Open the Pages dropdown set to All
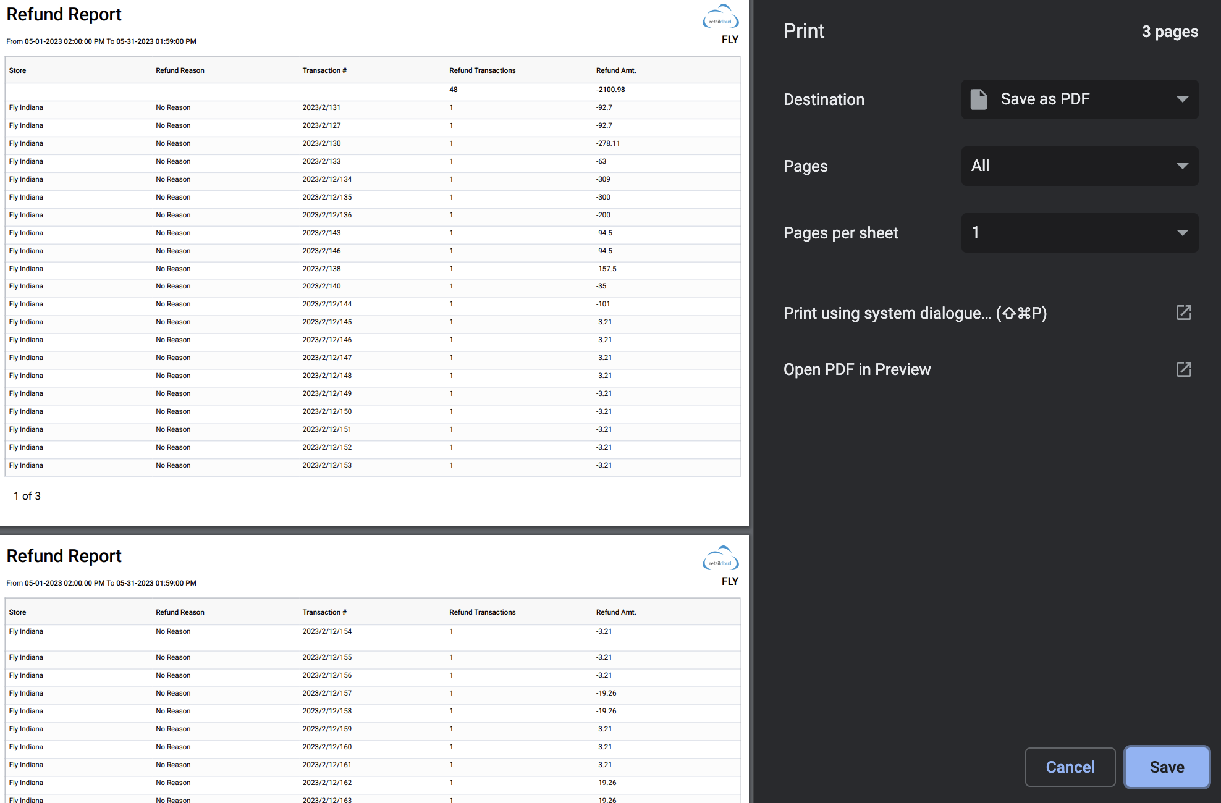The height and width of the screenshot is (803, 1221). 1079,166
